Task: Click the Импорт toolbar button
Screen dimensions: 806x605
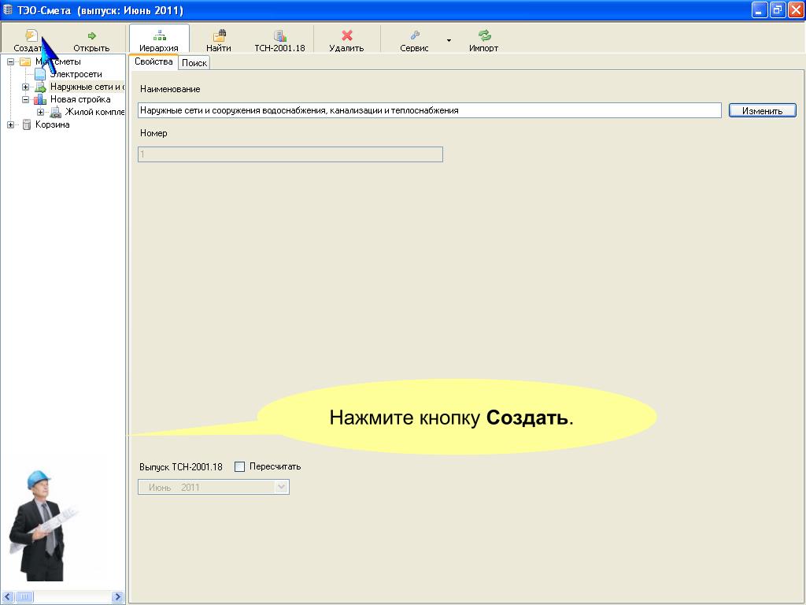Action: (484, 40)
